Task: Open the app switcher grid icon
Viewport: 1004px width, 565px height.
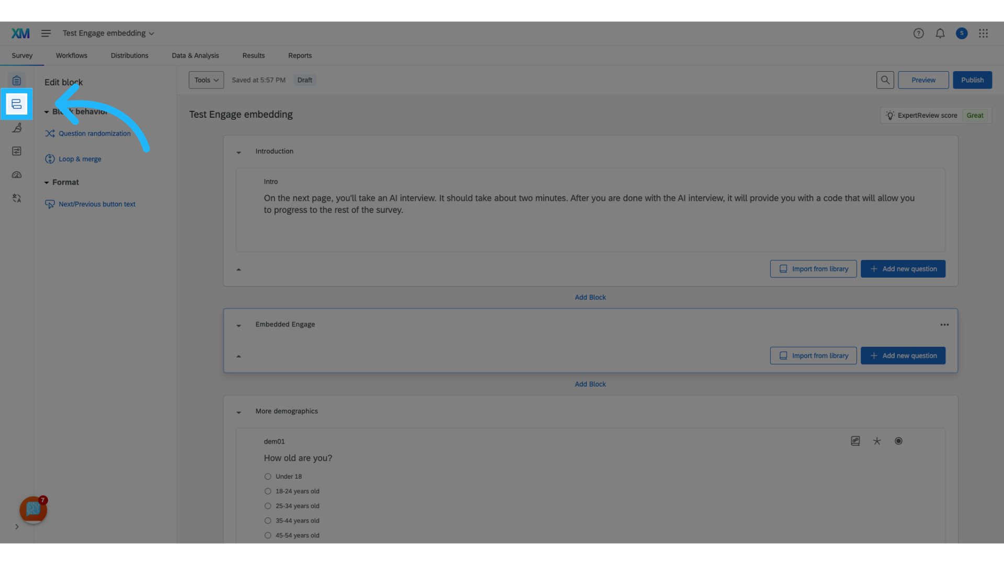Action: (x=983, y=33)
